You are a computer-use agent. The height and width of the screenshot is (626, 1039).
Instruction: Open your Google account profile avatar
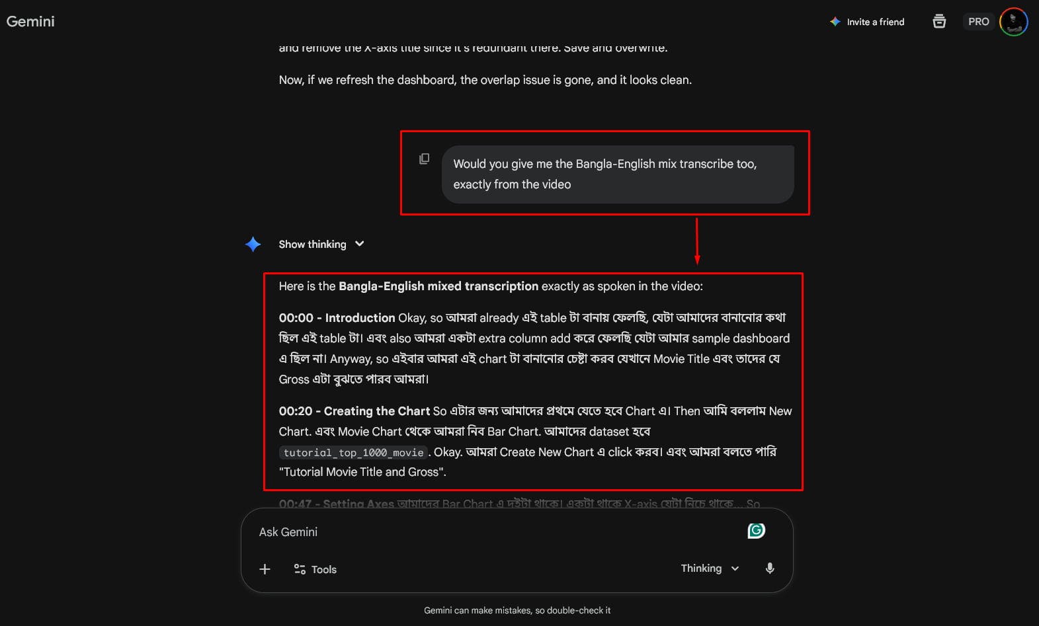1014,21
